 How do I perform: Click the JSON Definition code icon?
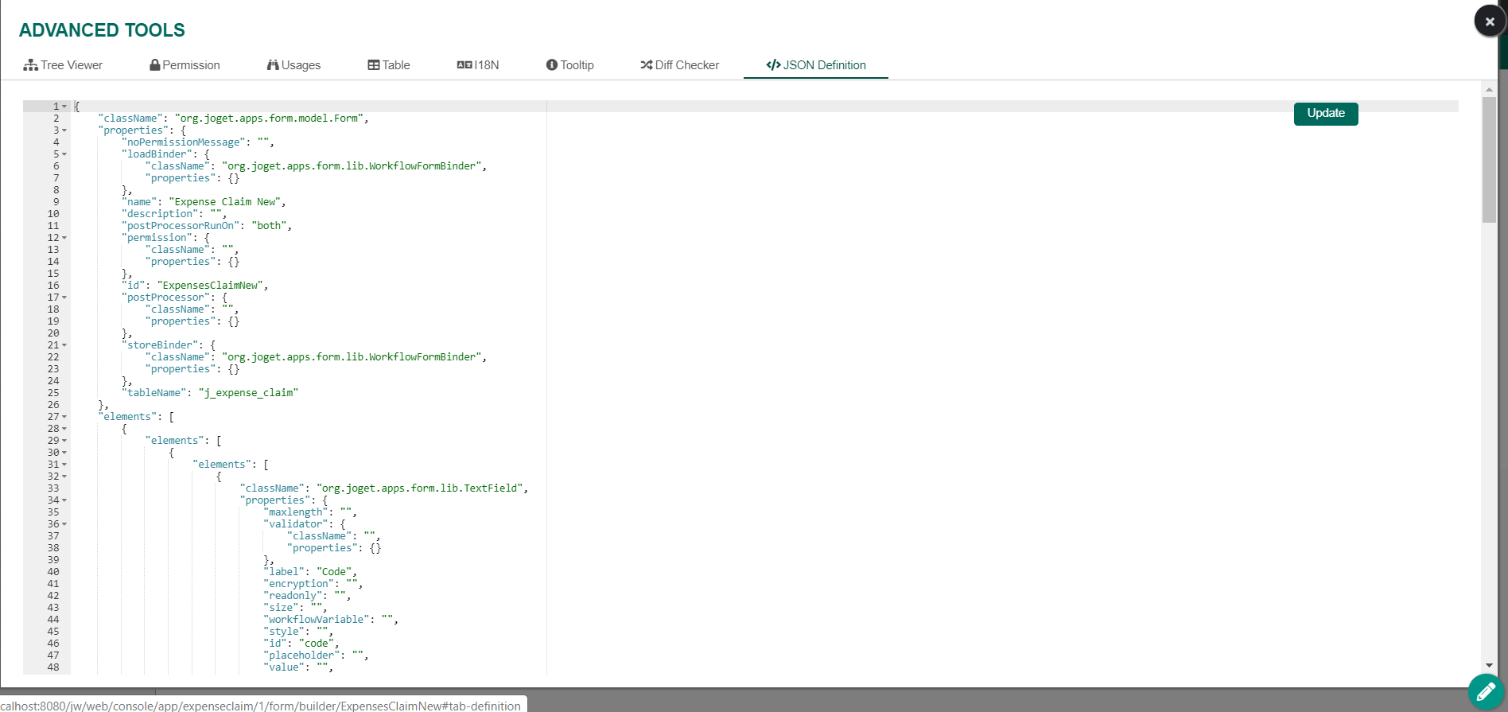pyautogui.click(x=773, y=65)
